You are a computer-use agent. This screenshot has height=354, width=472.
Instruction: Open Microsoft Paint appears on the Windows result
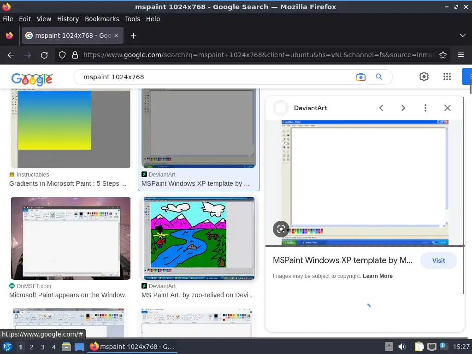[69, 295]
